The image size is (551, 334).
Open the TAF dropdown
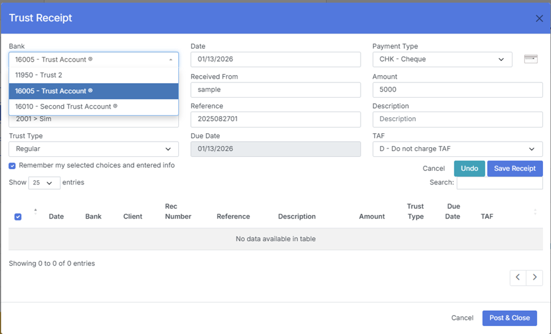[457, 149]
